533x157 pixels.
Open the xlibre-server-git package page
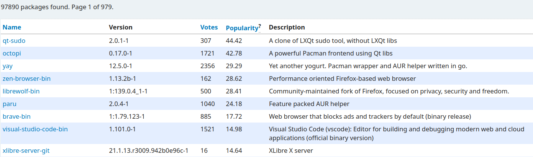26,150
